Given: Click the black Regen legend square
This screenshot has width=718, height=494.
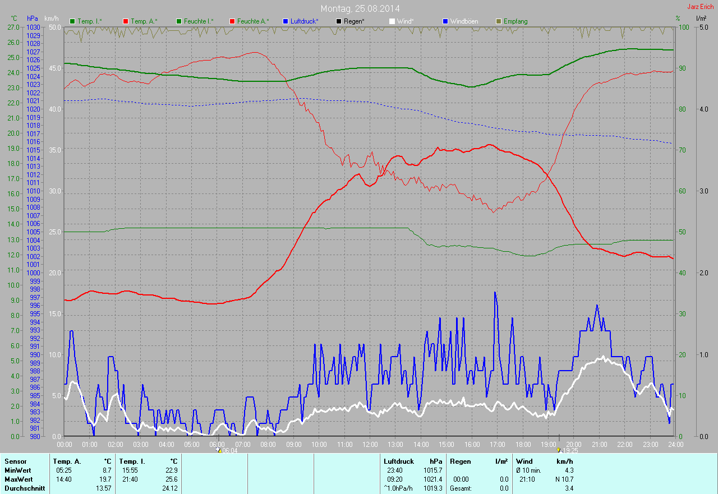Looking at the screenshot, I should coord(339,21).
